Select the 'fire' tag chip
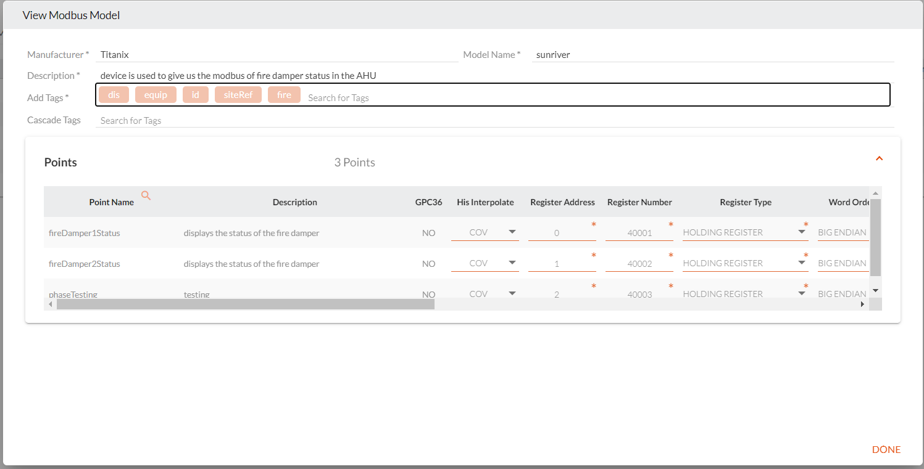This screenshot has width=924, height=469. click(284, 95)
